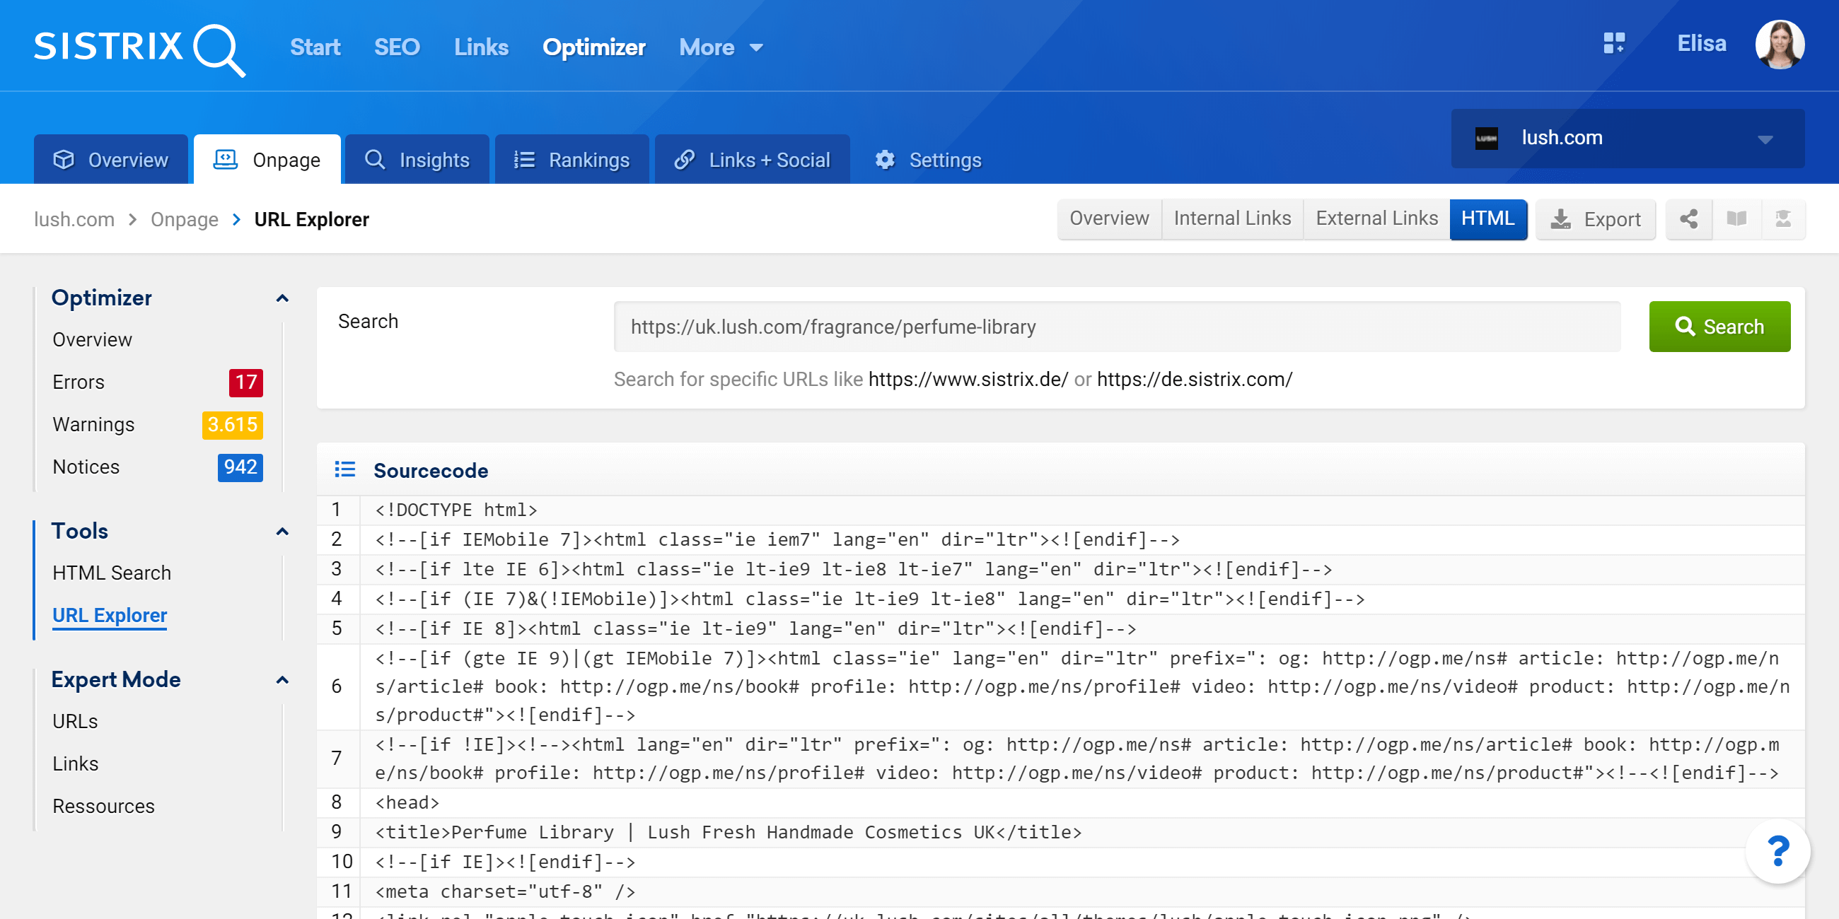Click Onpage in the breadcrumb
Screen dimensions: 1839x919
pos(184,219)
